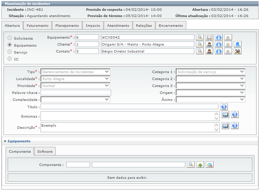Click the Palavra-chave input field
This screenshot has height=191, width=260.
(x=76, y=93)
